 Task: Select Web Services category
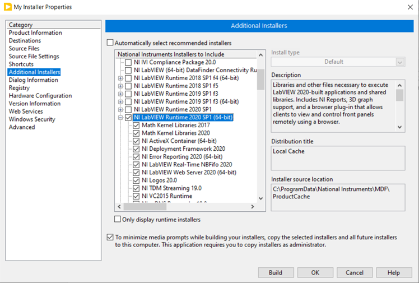coord(26,111)
